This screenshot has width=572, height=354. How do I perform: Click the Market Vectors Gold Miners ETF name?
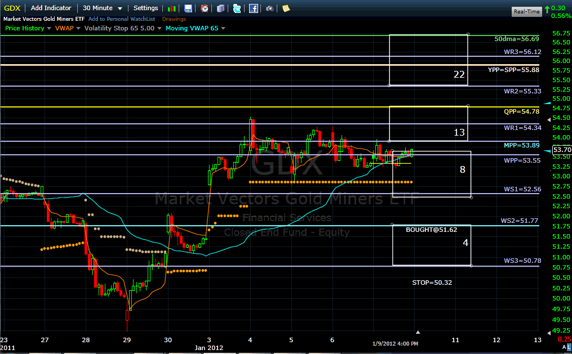[44, 19]
